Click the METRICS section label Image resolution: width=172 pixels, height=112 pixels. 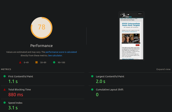pyautogui.click(x=6, y=69)
